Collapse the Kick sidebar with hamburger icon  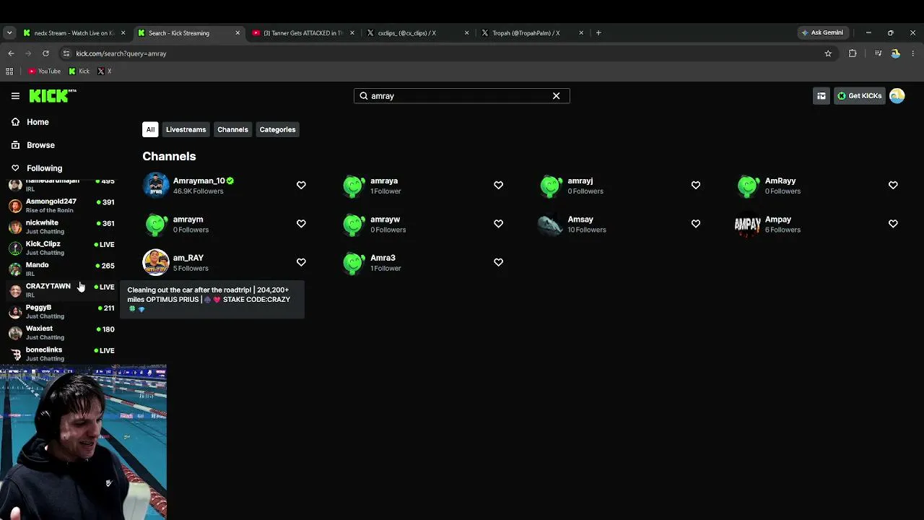[15, 96]
